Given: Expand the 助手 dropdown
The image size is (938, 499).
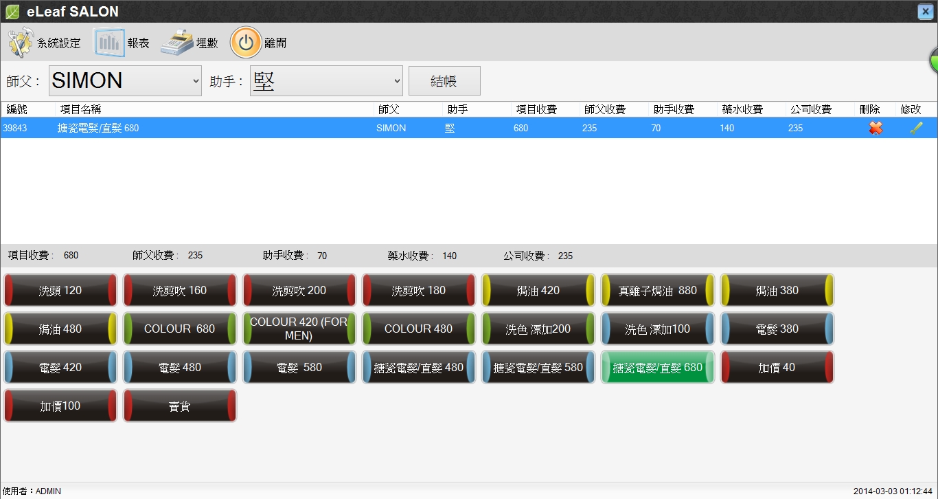Looking at the screenshot, I should (326, 81).
